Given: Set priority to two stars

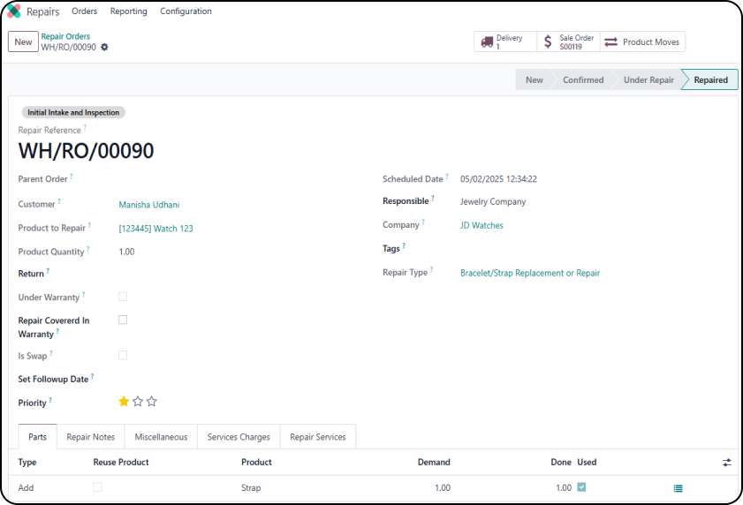Looking at the screenshot, I should (x=138, y=402).
